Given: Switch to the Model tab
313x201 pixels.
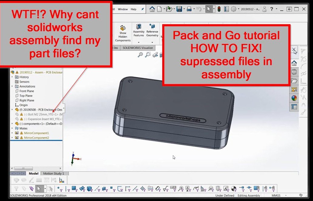Looking at the screenshot, I should click(33, 173).
